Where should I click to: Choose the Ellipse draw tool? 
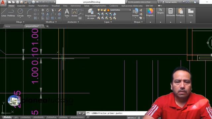(x=35, y=14)
